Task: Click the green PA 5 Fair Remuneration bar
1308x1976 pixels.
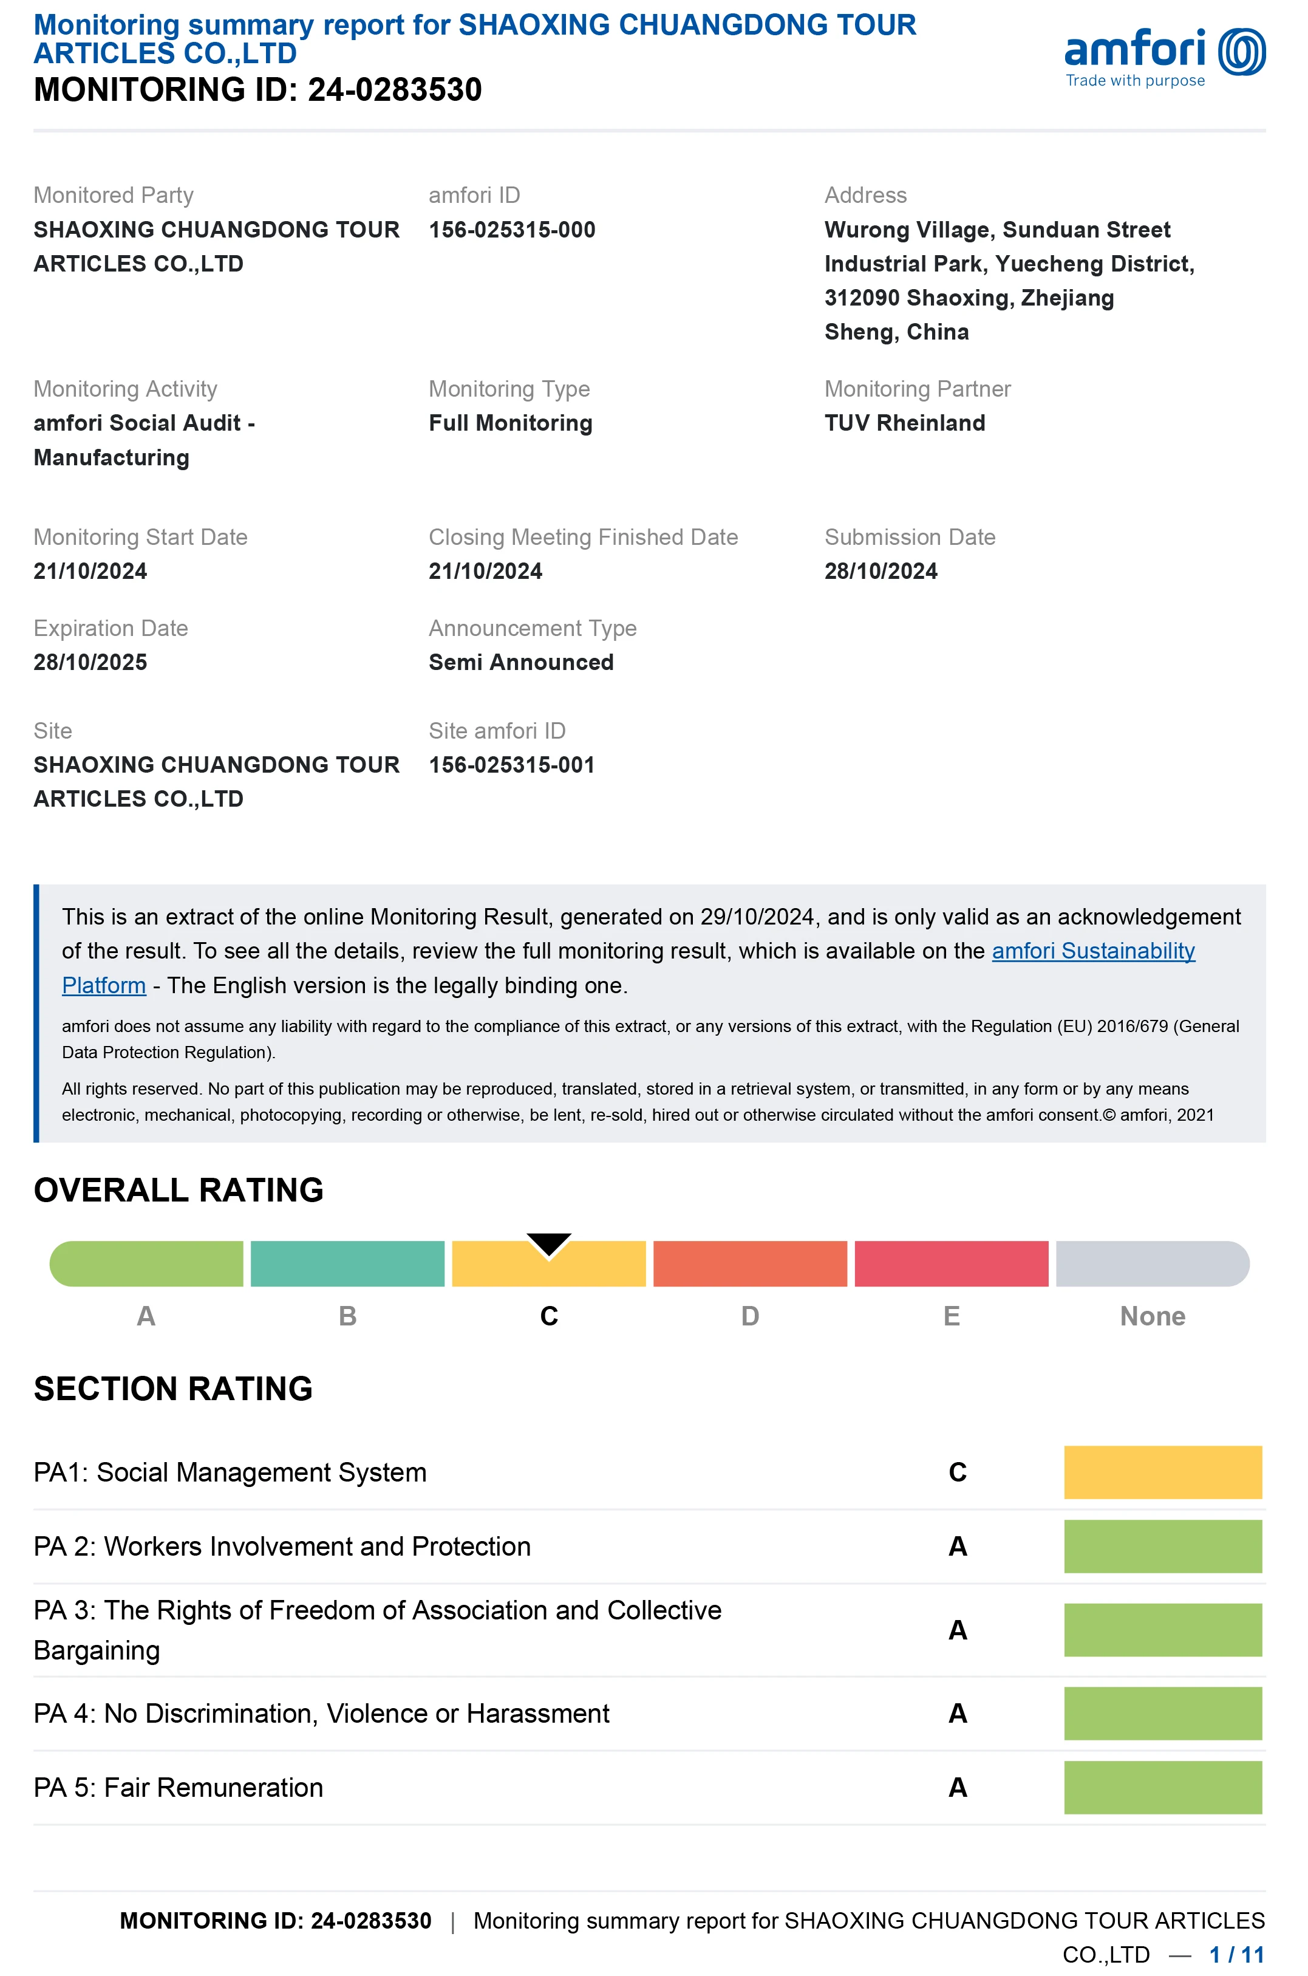Action: 1163,1788
